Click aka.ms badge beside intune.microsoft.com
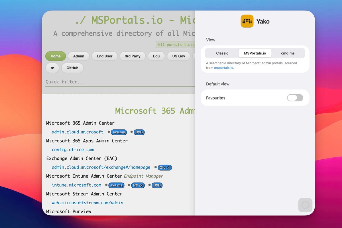This screenshot has height=228, width=342. tap(116, 185)
